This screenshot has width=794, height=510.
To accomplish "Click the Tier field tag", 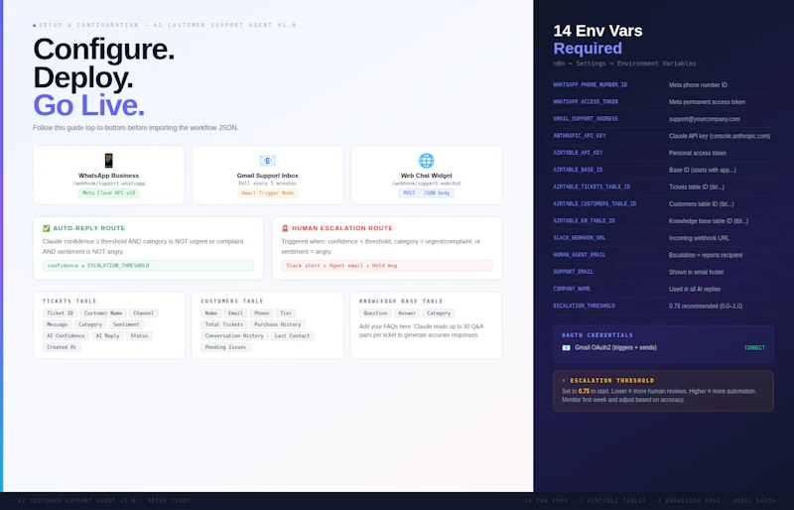I will click(286, 313).
